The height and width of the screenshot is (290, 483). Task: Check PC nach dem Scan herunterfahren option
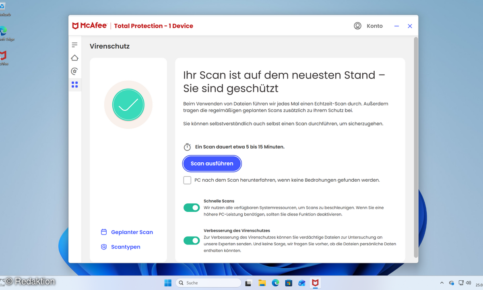187,180
